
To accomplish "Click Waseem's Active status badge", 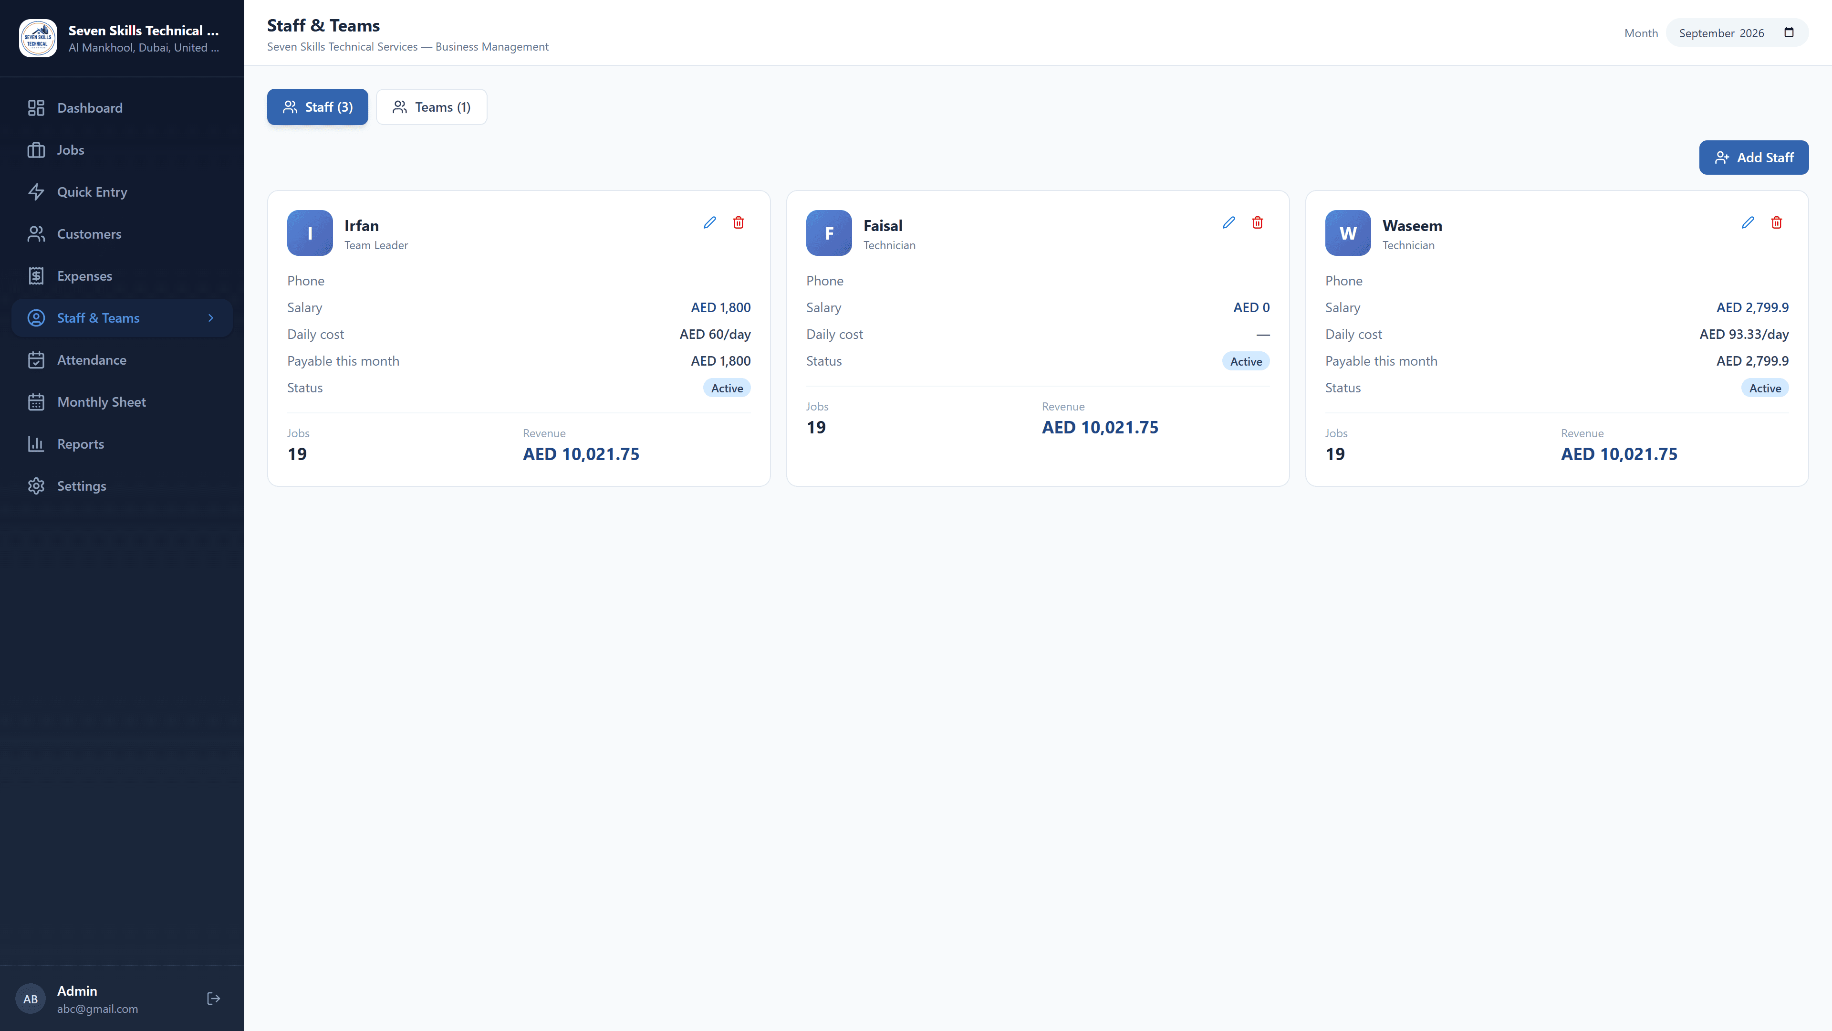I will pyautogui.click(x=1765, y=388).
